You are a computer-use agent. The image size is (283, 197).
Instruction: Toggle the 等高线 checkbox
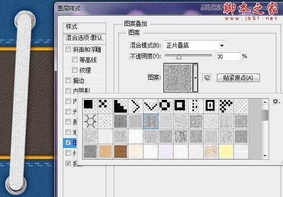coord(75,60)
